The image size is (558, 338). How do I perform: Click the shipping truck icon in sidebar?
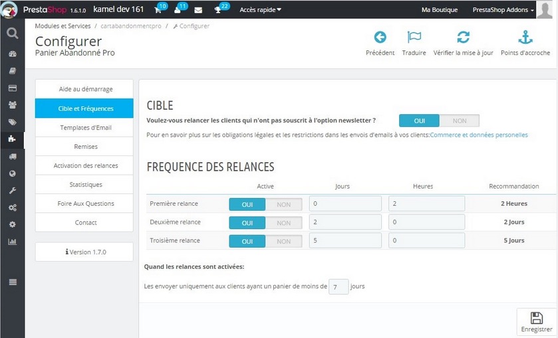(12, 157)
